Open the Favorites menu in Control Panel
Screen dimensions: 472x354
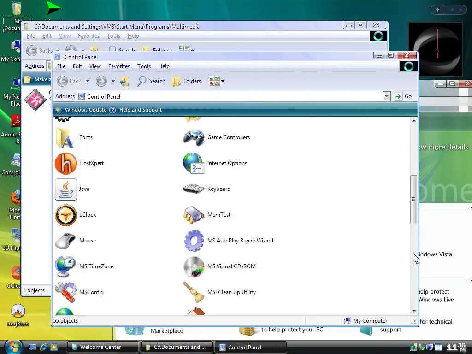pos(119,66)
